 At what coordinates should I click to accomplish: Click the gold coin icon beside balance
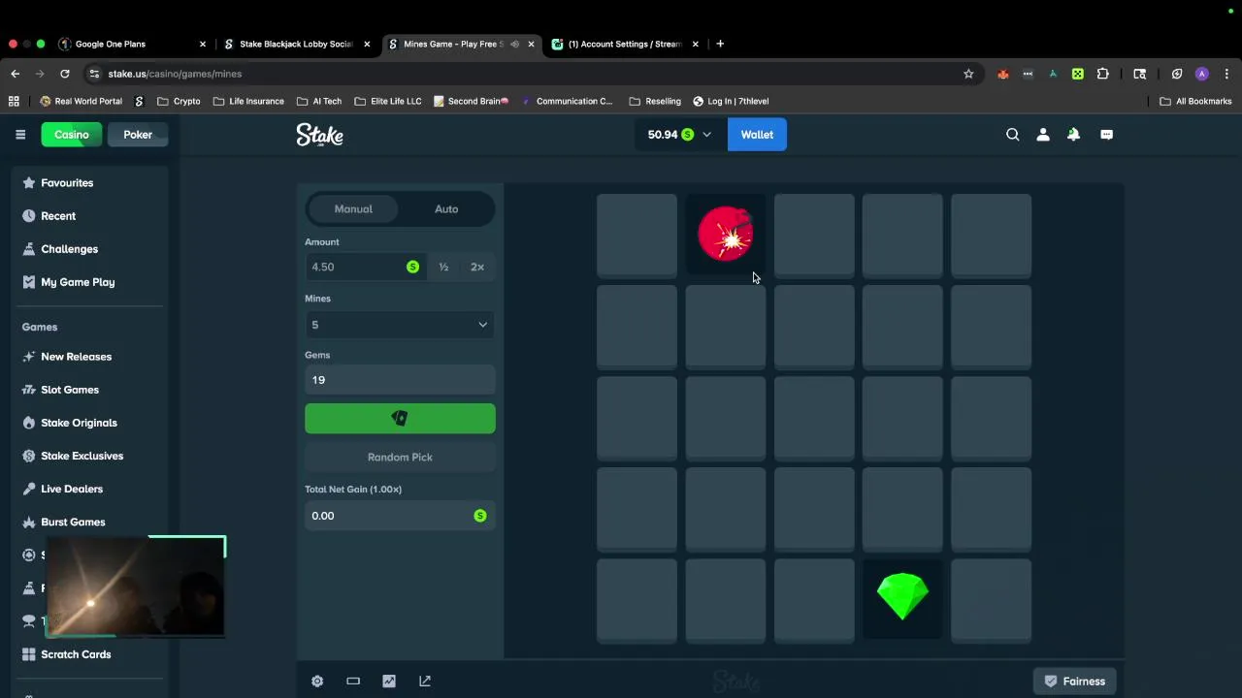tap(687, 135)
